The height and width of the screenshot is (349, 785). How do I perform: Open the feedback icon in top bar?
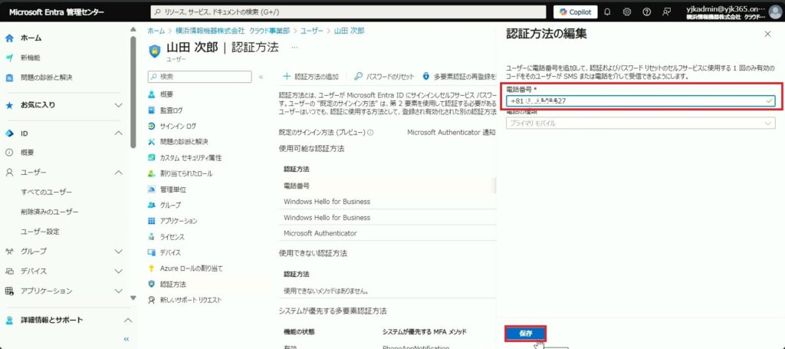point(666,12)
